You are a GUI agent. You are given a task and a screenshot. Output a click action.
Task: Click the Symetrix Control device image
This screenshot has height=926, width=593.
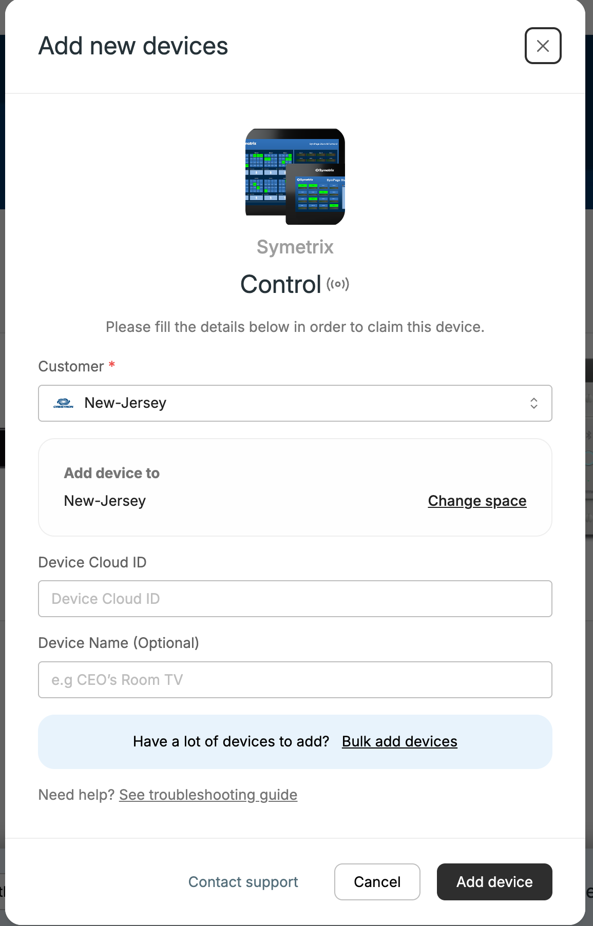pyautogui.click(x=295, y=176)
